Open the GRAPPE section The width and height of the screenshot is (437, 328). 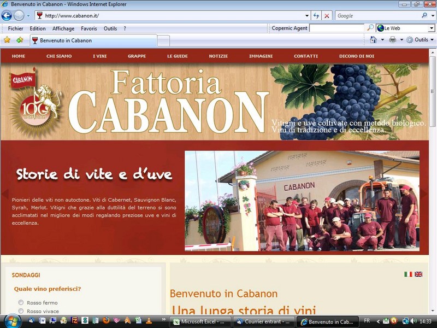point(137,56)
